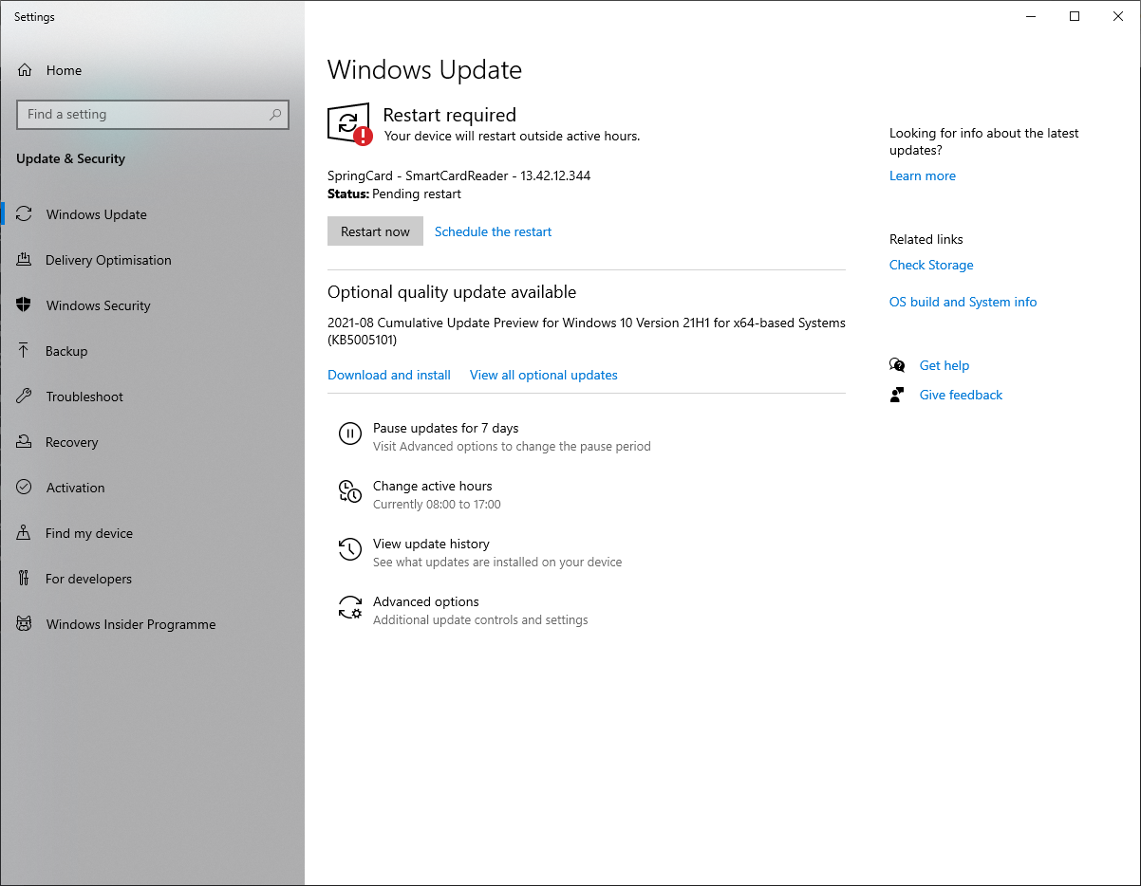1141x886 pixels.
Task: Open the Activation page
Action: (x=74, y=488)
